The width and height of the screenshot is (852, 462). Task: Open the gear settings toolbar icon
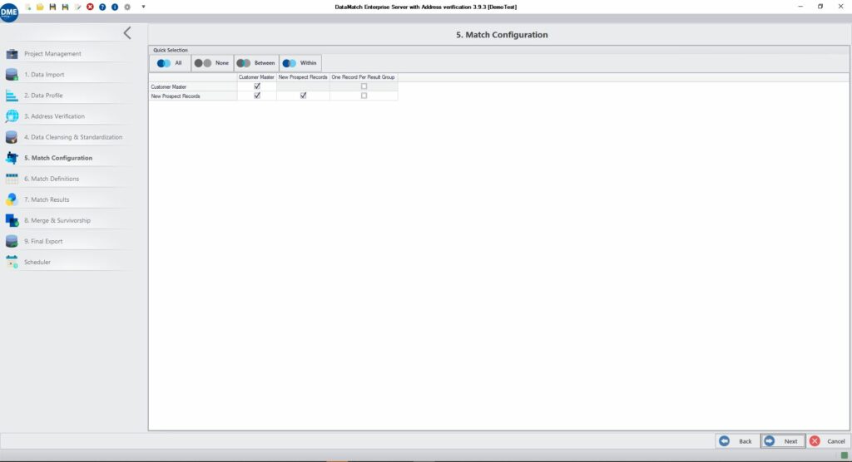(127, 7)
